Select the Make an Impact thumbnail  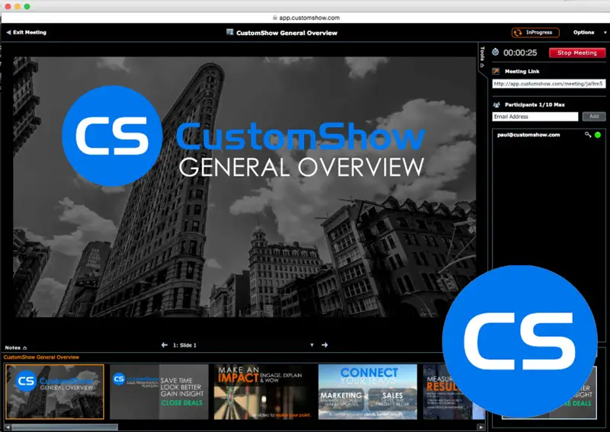click(x=263, y=392)
